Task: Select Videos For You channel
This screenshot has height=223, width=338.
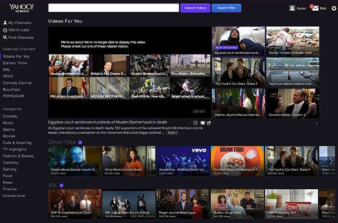Action: (16, 56)
